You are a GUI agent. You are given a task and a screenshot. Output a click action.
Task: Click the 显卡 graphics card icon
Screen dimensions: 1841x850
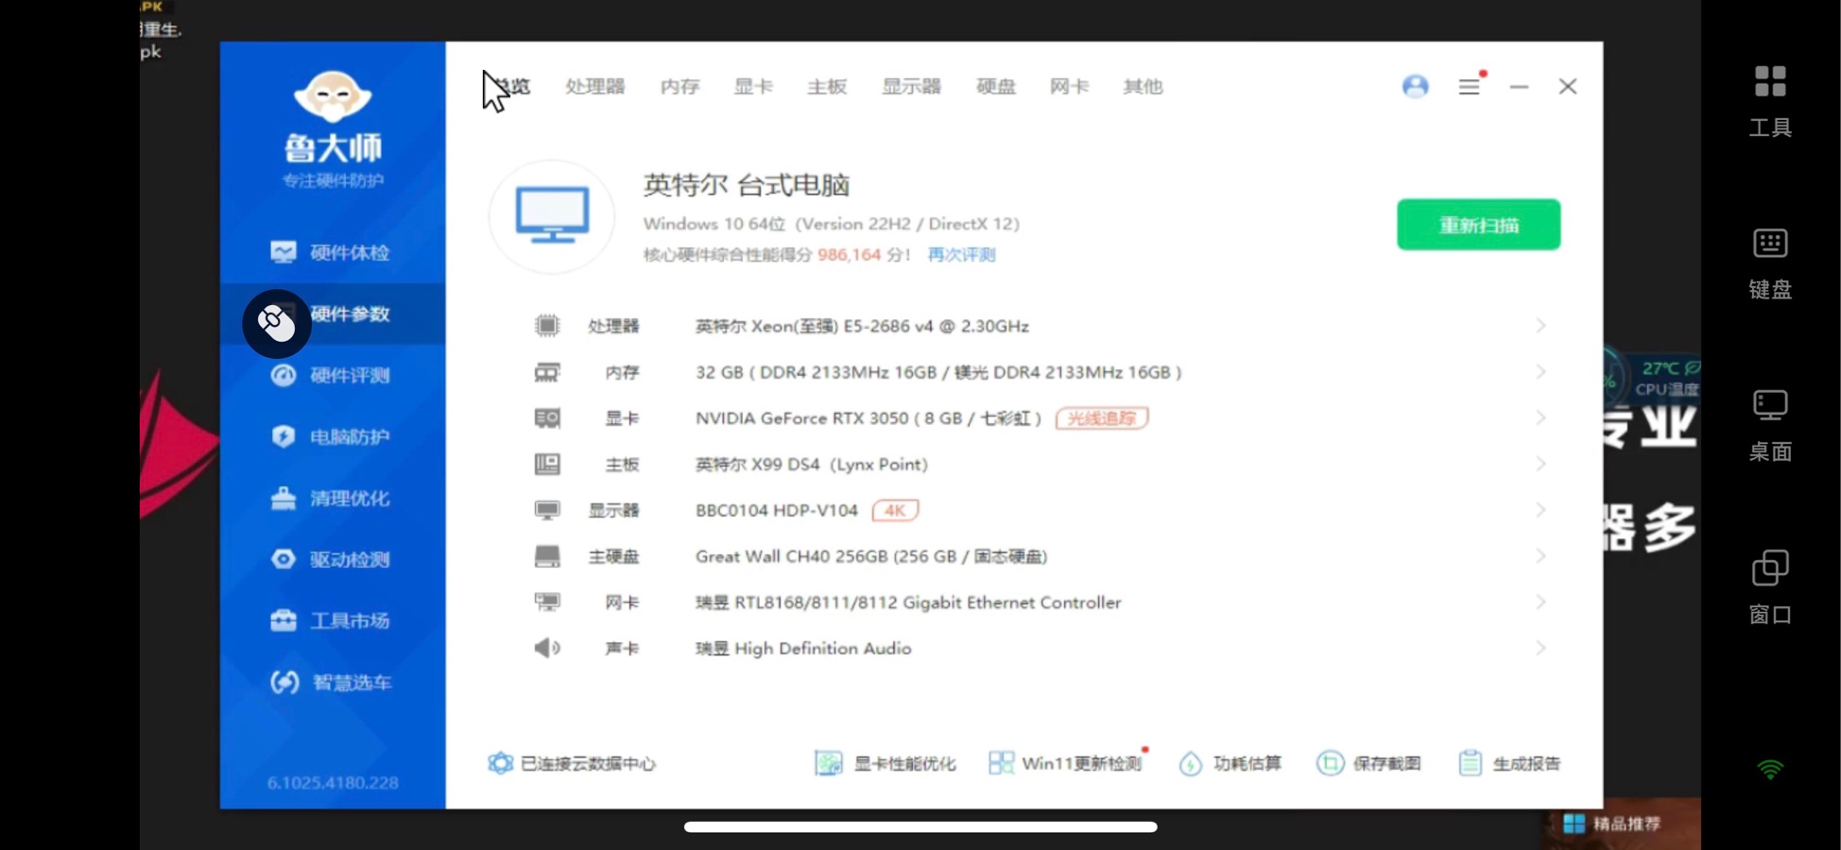tap(547, 418)
